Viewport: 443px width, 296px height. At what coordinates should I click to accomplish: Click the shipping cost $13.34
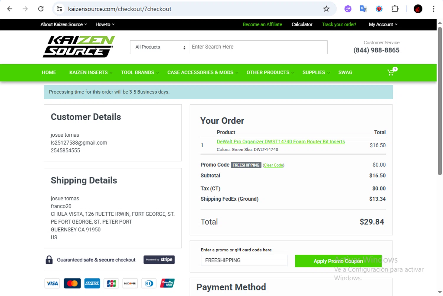tap(377, 199)
